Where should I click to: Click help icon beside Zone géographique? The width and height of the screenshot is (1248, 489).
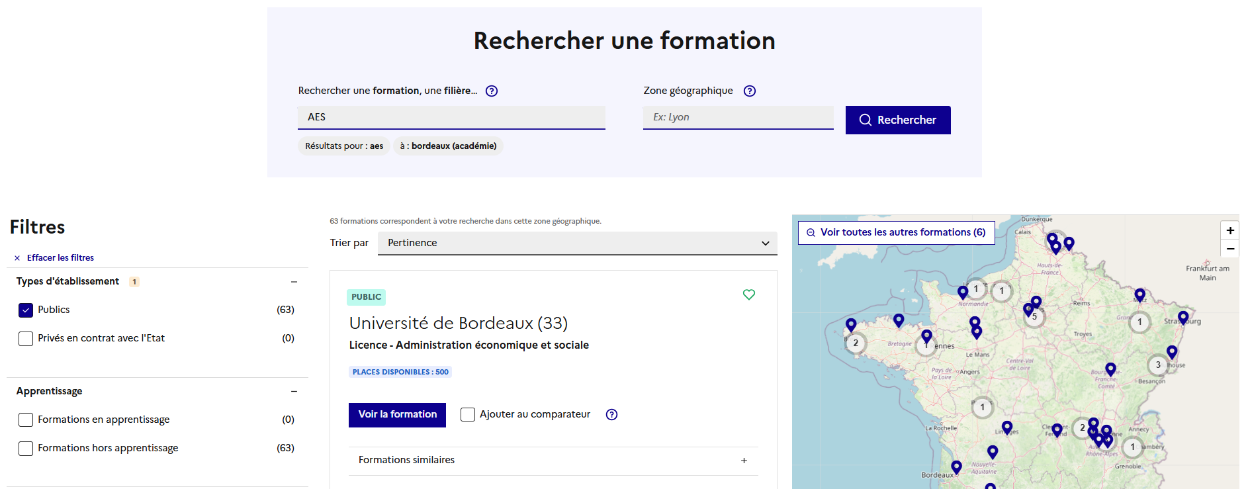click(x=749, y=91)
